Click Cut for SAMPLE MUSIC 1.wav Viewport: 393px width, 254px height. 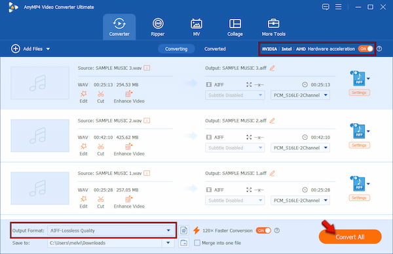(x=100, y=202)
